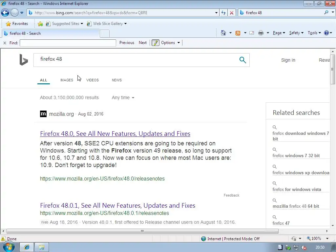
Task: Open the Find bar Options dropdown
Action: [x=170, y=43]
